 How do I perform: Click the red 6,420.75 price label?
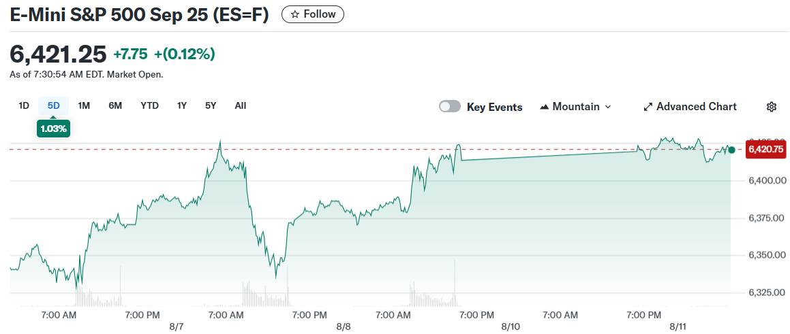point(766,150)
